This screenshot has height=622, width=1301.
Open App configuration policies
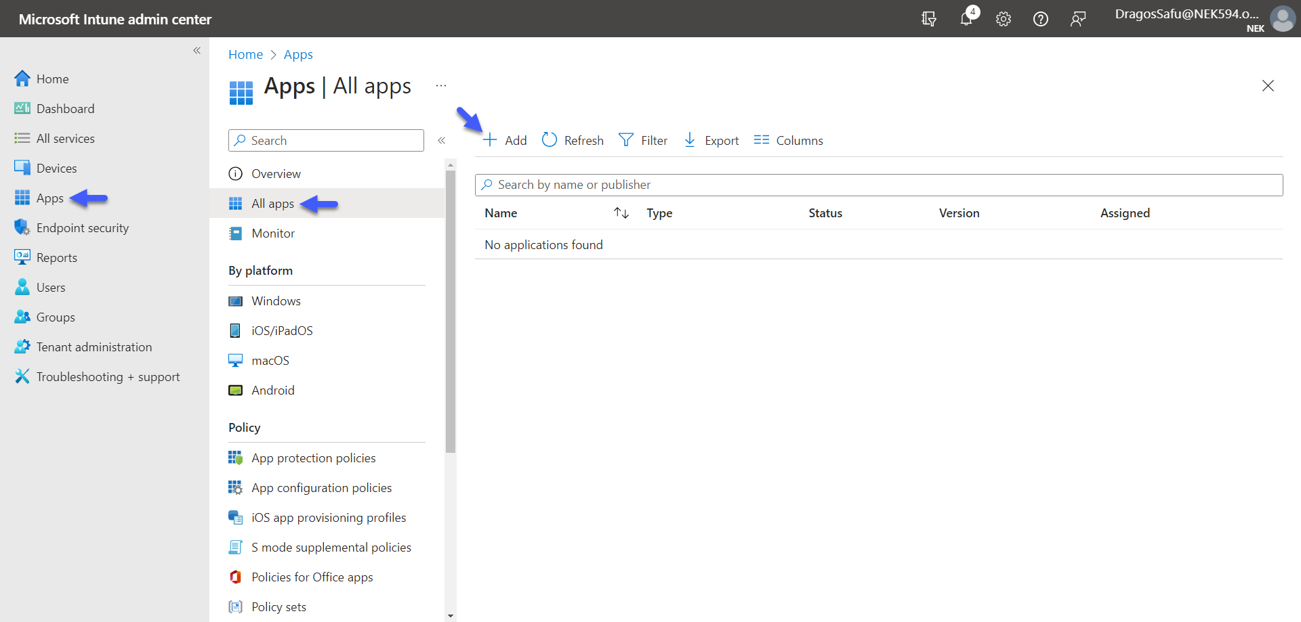321,488
